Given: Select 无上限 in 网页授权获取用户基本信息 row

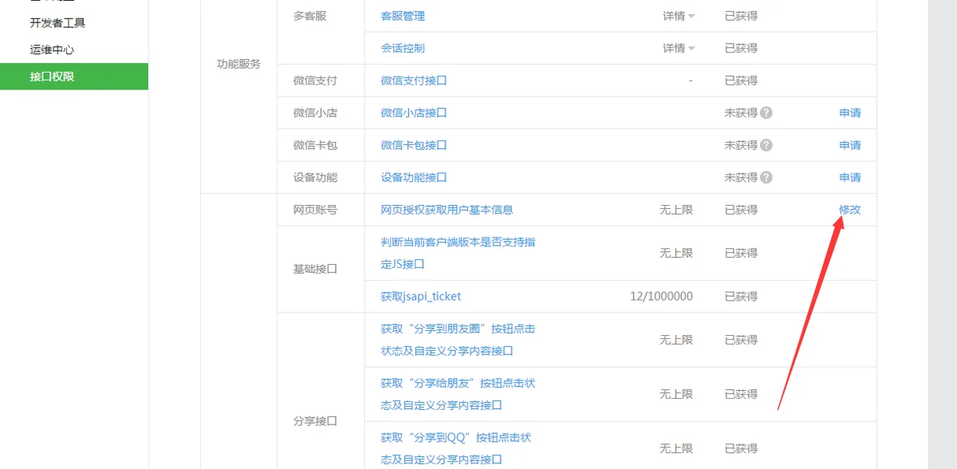Looking at the screenshot, I should tap(676, 210).
